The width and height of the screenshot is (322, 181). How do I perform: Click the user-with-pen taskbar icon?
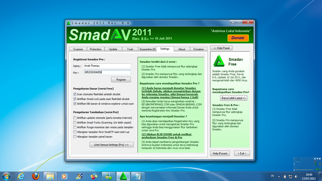[79, 177]
